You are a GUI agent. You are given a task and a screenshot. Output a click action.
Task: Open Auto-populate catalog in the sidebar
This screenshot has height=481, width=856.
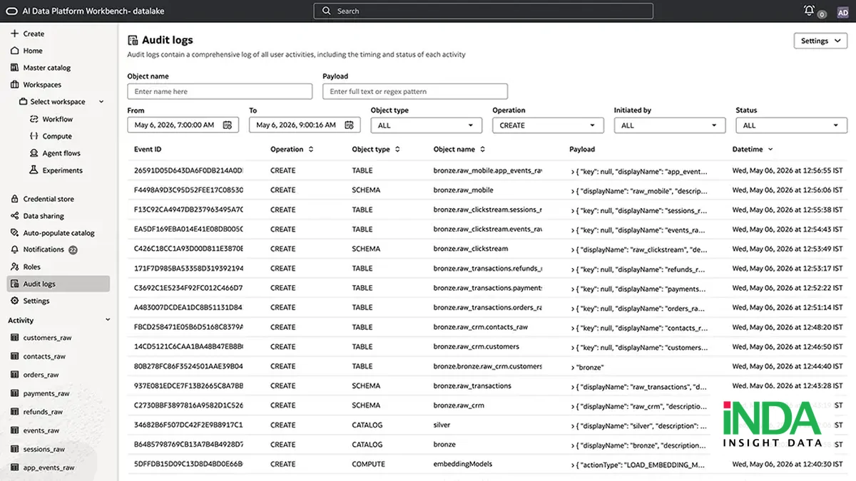coord(58,233)
